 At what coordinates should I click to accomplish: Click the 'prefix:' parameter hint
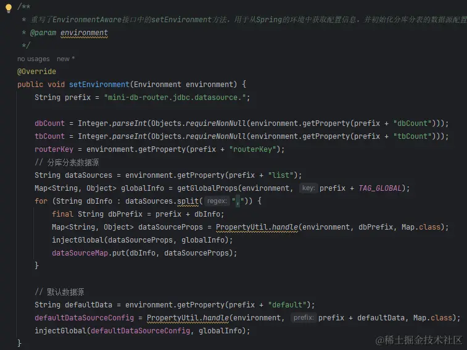tap(303, 318)
